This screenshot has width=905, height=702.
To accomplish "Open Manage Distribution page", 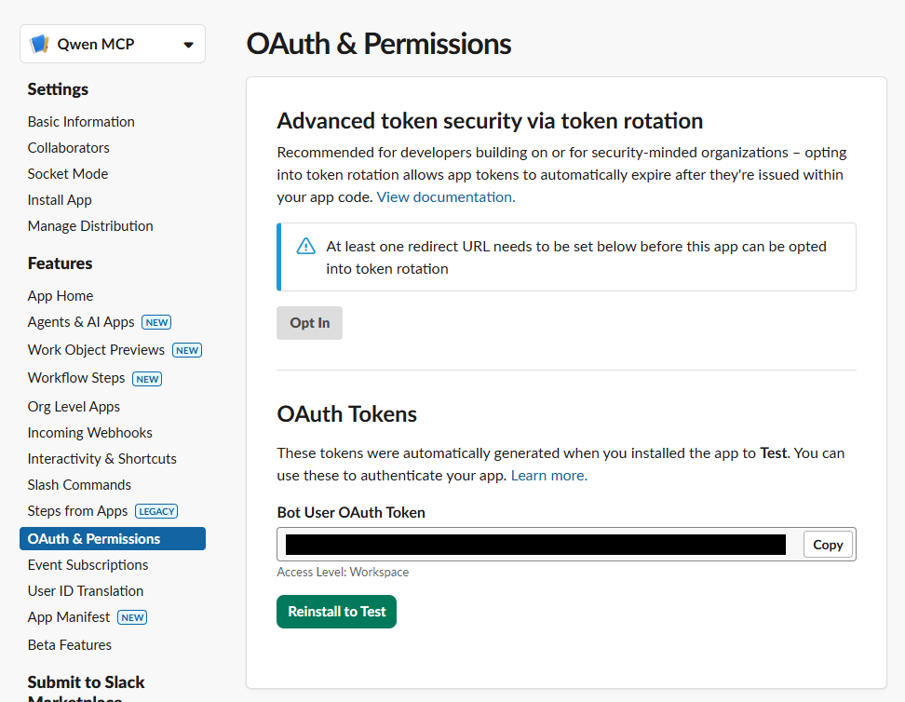I will tap(90, 226).
